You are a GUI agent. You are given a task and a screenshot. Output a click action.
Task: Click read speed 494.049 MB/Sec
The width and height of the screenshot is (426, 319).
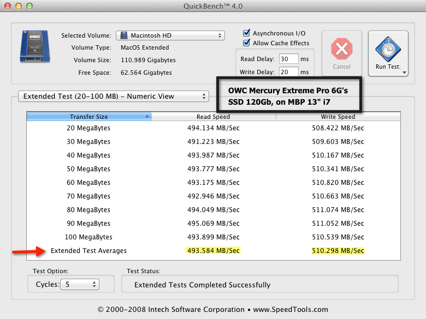[214, 210]
